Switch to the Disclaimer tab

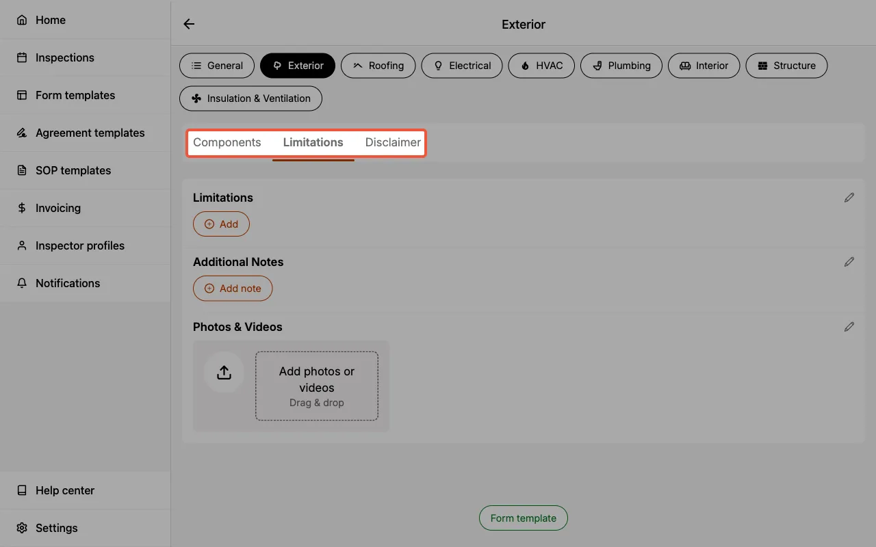point(393,142)
